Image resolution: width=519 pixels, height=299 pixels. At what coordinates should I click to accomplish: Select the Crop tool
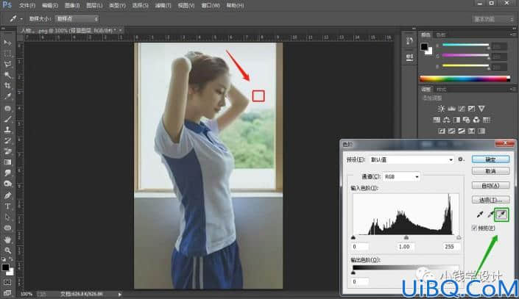[7, 85]
